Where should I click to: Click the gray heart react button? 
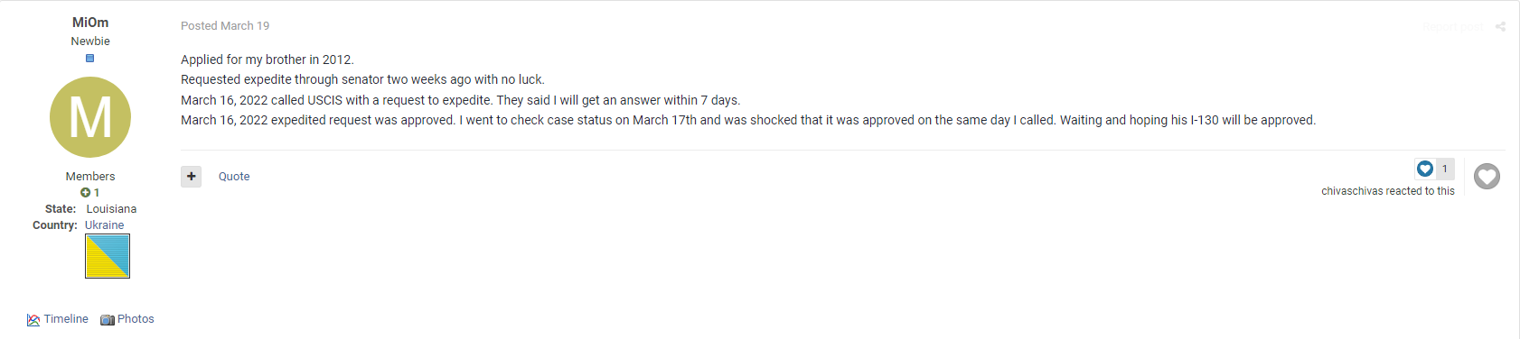point(1487,176)
